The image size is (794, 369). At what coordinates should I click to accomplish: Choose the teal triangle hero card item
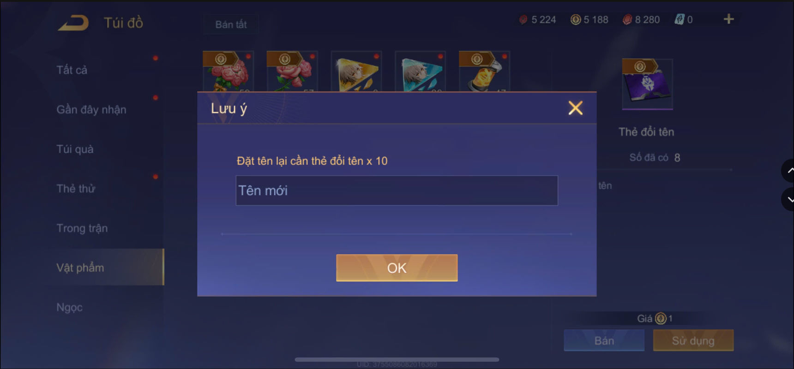coord(421,71)
